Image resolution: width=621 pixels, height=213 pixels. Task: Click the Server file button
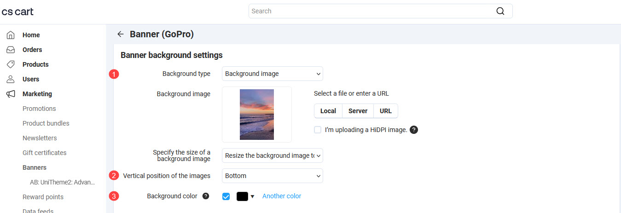(x=358, y=111)
